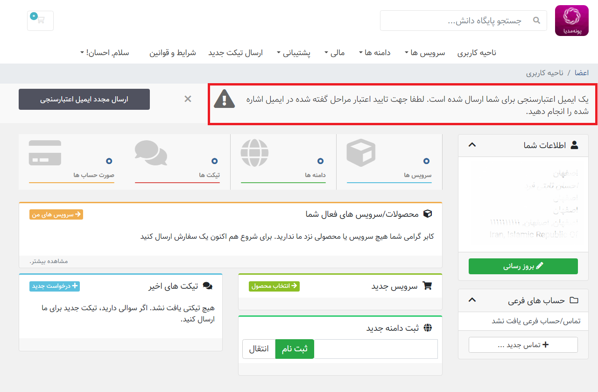Go to ناحیه کاربری in navigation bar
Screen dimensions: 598x392
click(477, 53)
